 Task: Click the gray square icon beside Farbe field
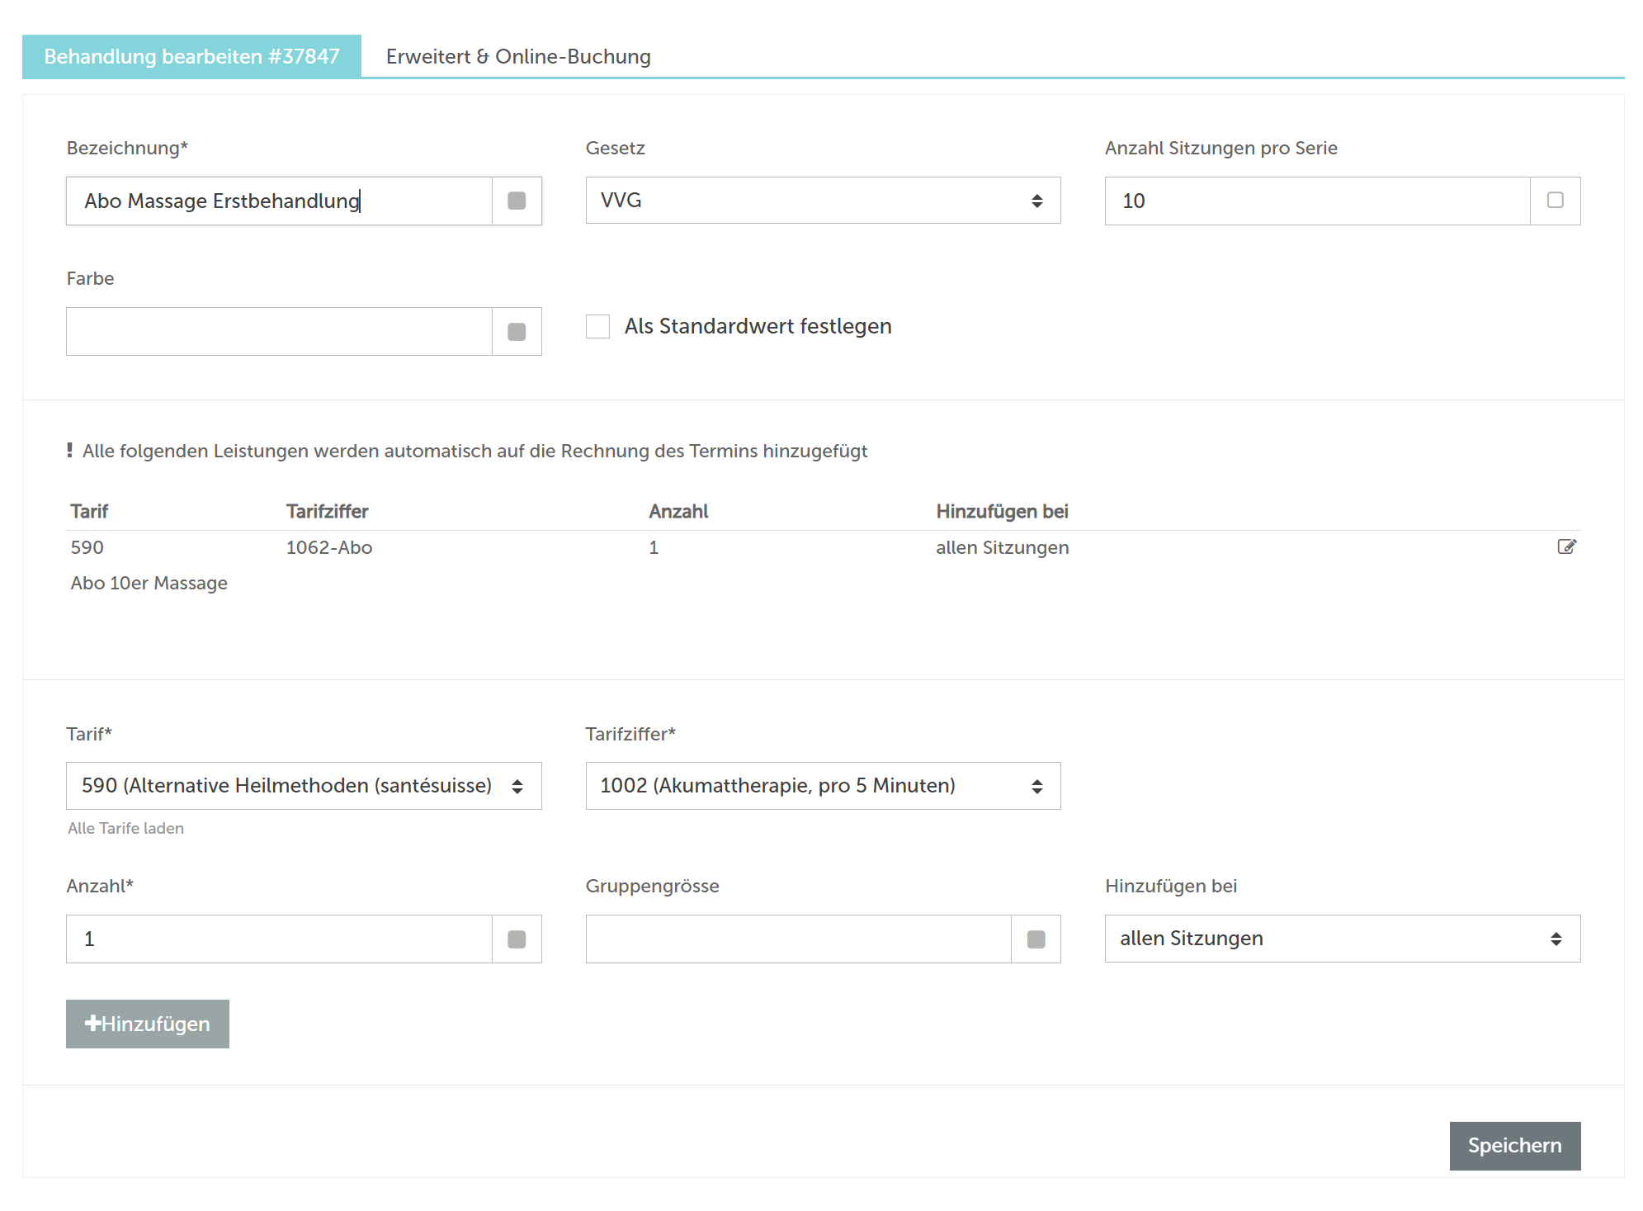pos(517,332)
